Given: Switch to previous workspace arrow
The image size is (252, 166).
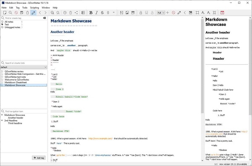Looking at the screenshot, I should (x=185, y=13).
